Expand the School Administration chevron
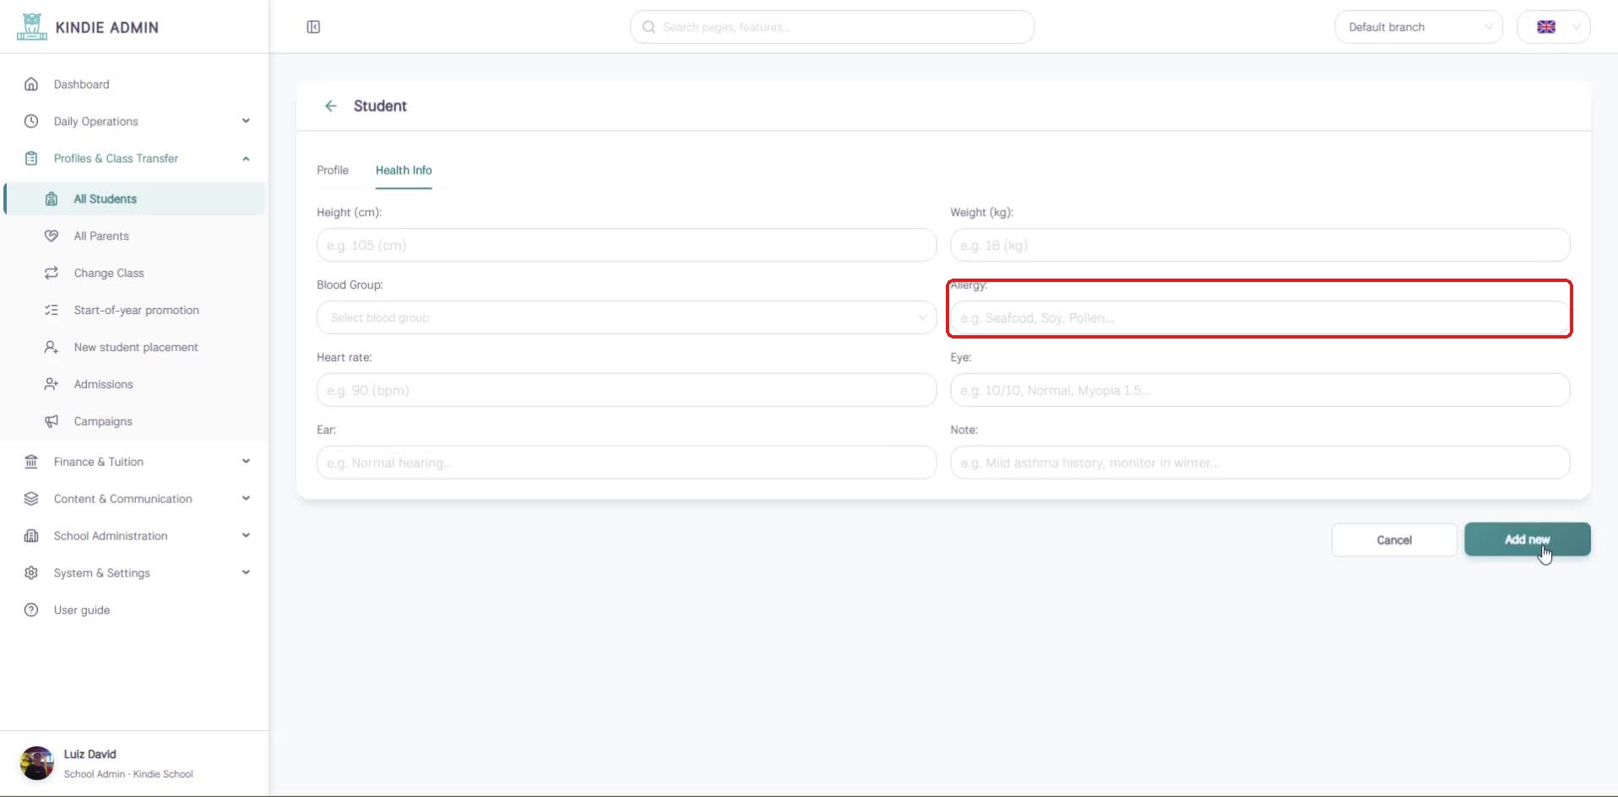The height and width of the screenshot is (797, 1618). [246, 535]
